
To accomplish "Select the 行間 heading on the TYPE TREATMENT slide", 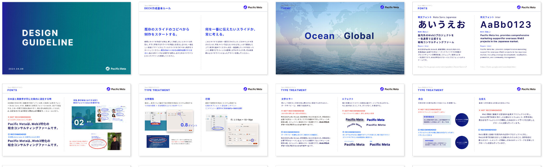I will click(208, 99).
